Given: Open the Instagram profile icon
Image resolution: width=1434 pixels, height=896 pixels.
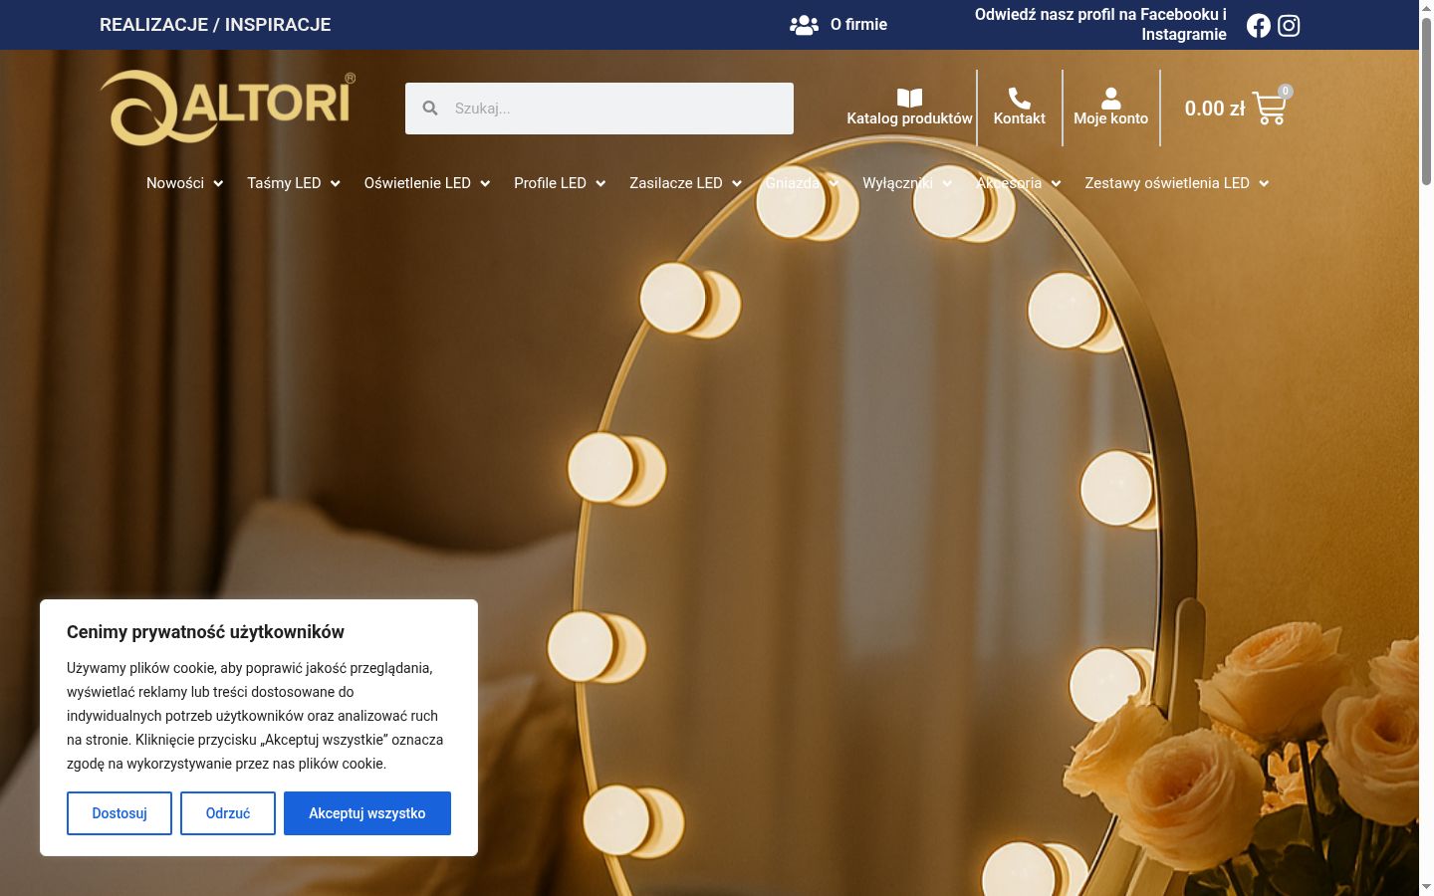Looking at the screenshot, I should [x=1289, y=25].
